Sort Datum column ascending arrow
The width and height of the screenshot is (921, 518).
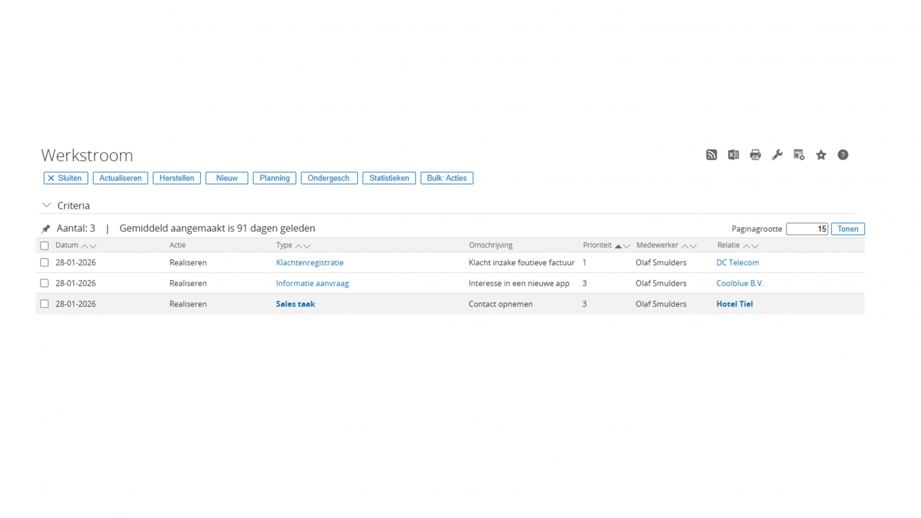click(x=84, y=246)
